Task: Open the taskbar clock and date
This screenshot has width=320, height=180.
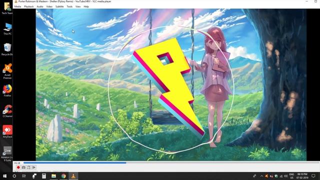Action: coord(302,176)
